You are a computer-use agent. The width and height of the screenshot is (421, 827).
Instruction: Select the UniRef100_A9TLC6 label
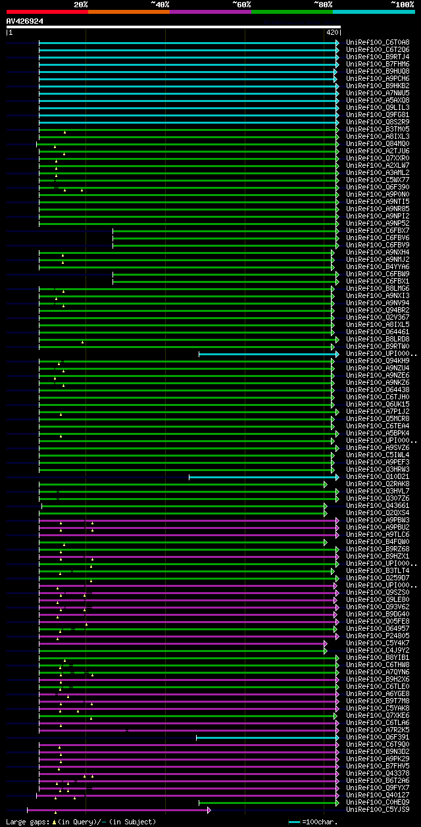coord(378,534)
